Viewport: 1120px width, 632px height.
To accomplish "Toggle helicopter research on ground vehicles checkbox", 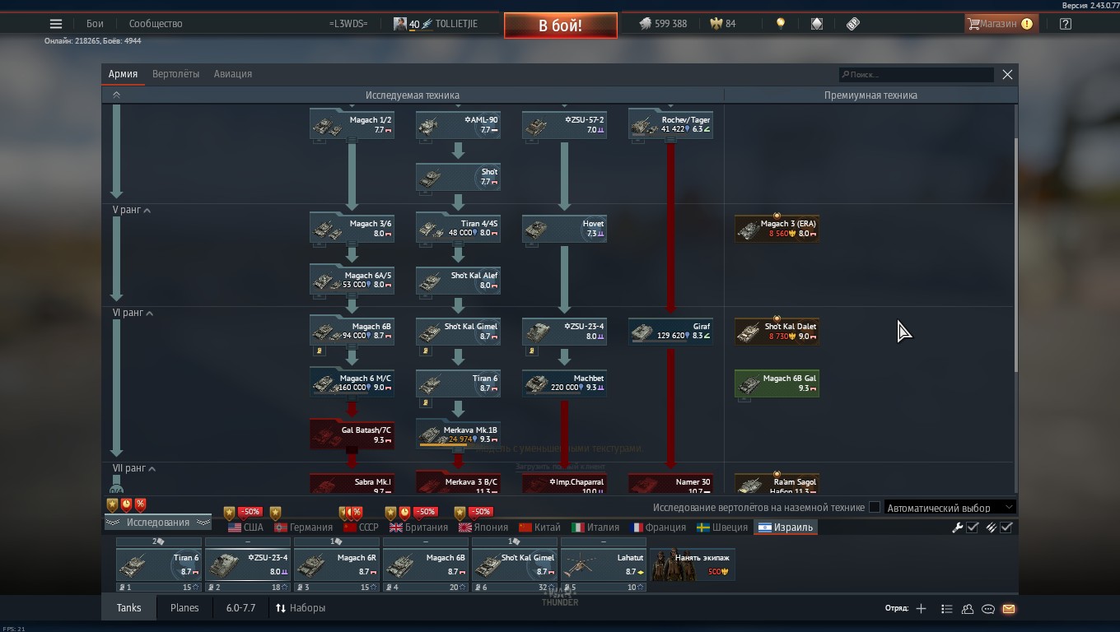I will [x=875, y=508].
